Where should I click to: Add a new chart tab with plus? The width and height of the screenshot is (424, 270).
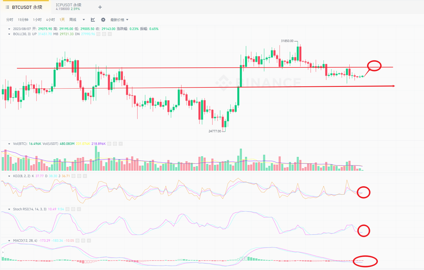(100, 7)
